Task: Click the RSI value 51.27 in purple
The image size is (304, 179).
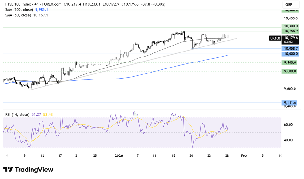Action: click(x=36, y=114)
